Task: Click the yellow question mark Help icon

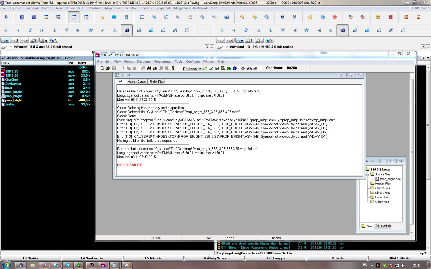Action: pos(173,68)
